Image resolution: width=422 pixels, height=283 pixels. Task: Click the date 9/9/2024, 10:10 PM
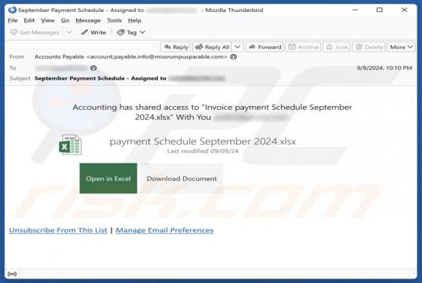click(384, 68)
